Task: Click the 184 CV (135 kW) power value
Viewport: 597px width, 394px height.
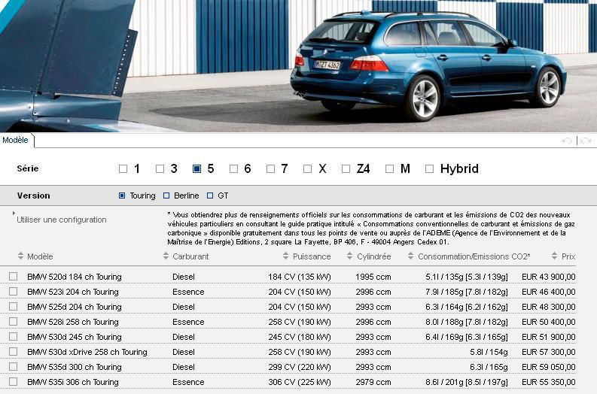Action: (x=300, y=277)
